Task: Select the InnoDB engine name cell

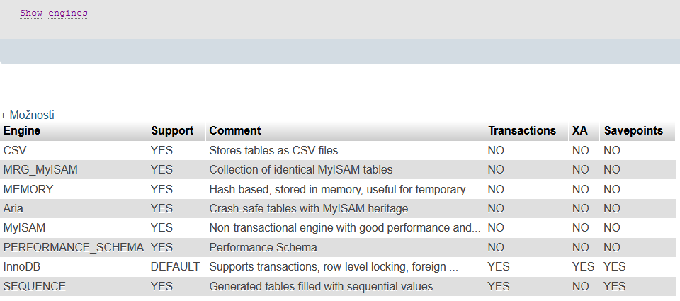Action: [73, 266]
